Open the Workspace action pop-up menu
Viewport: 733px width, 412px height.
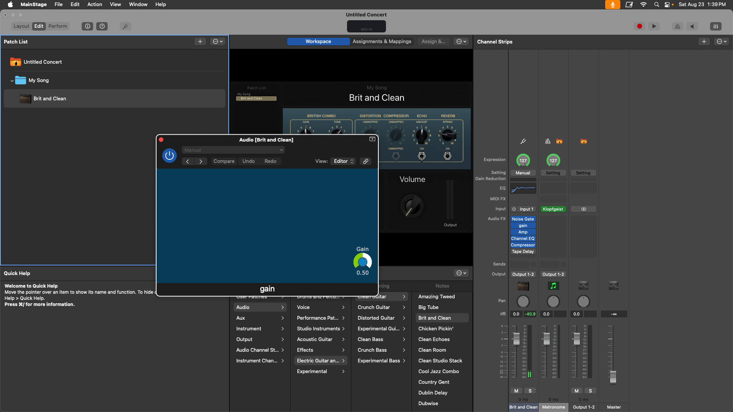(x=462, y=42)
